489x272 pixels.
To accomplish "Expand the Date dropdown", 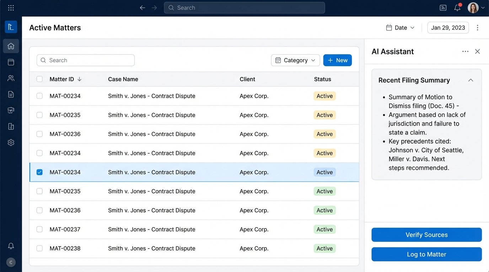I will coord(401,28).
